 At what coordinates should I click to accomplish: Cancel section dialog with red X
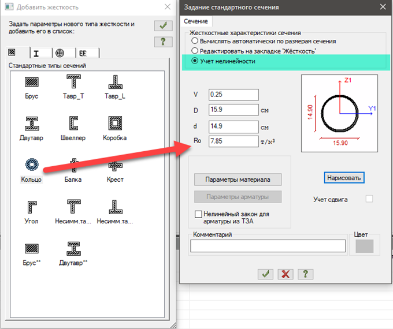[x=286, y=274]
